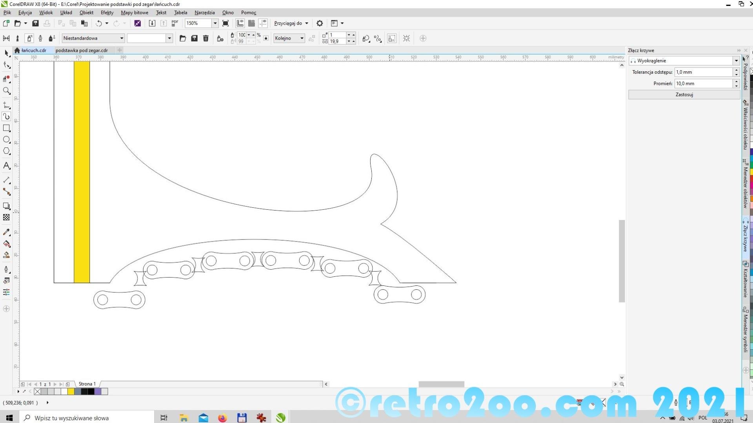The image size is (753, 423).
Task: Toggle the show grid button
Action: 251,24
